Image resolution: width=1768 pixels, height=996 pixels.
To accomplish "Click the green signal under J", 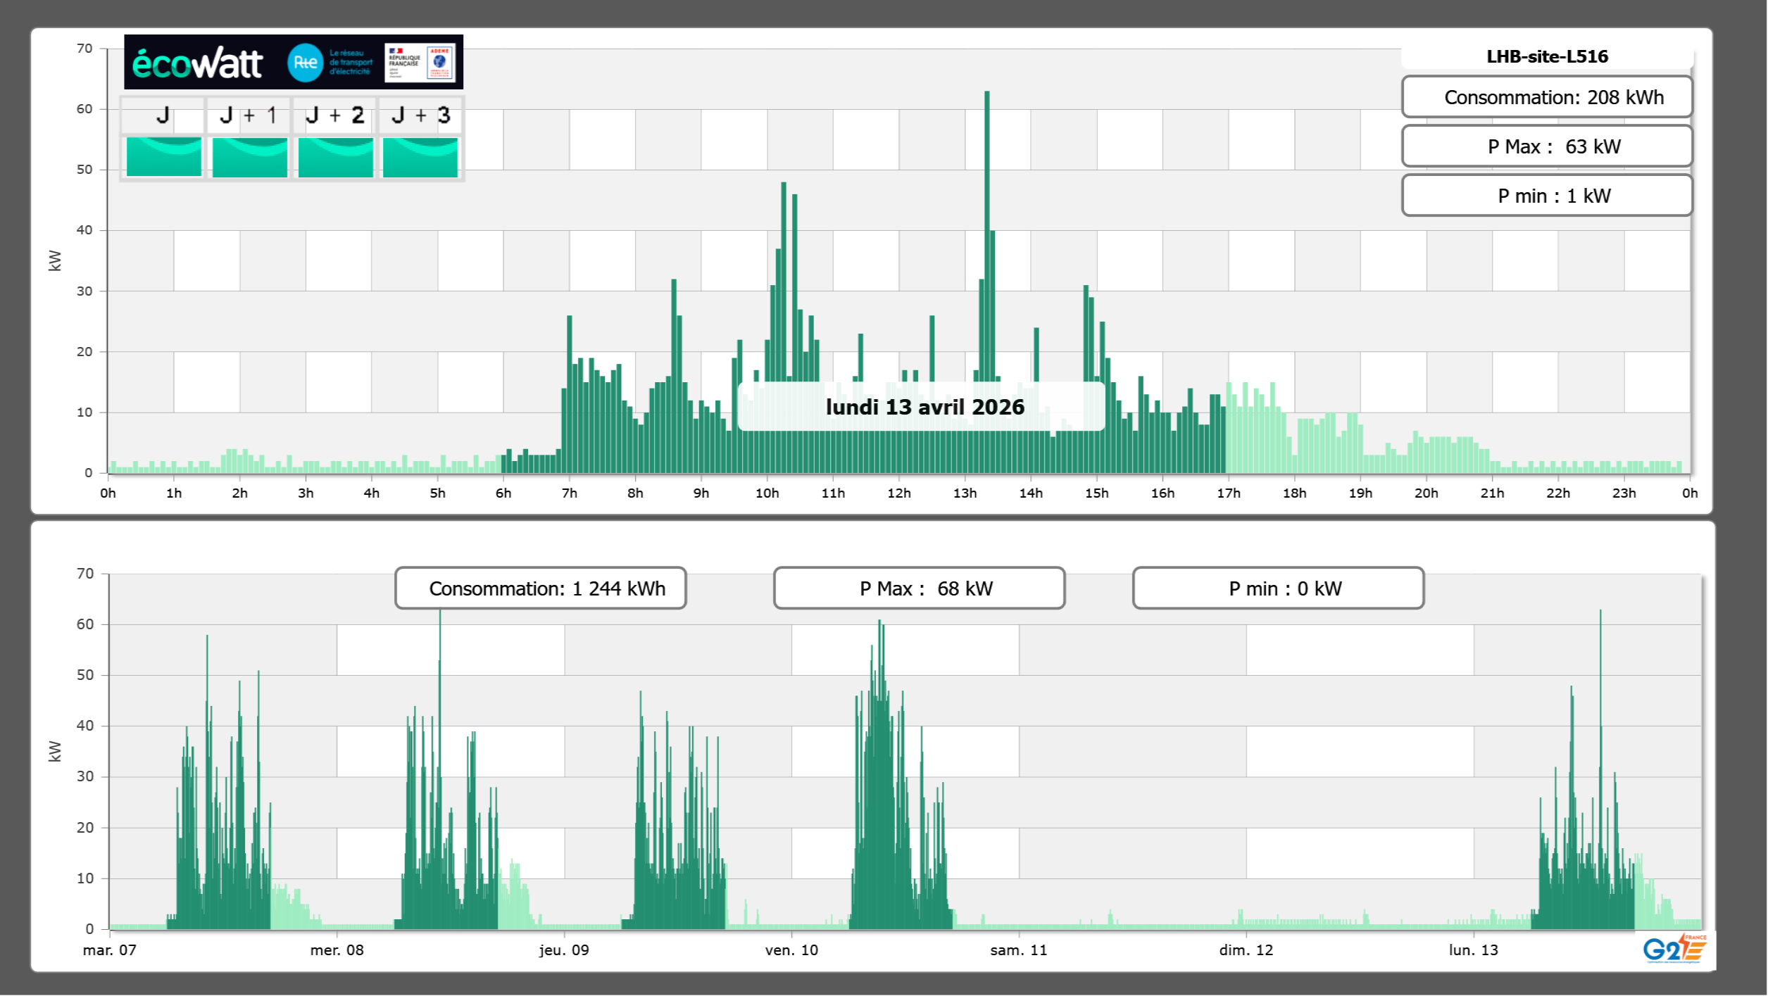I will [163, 156].
